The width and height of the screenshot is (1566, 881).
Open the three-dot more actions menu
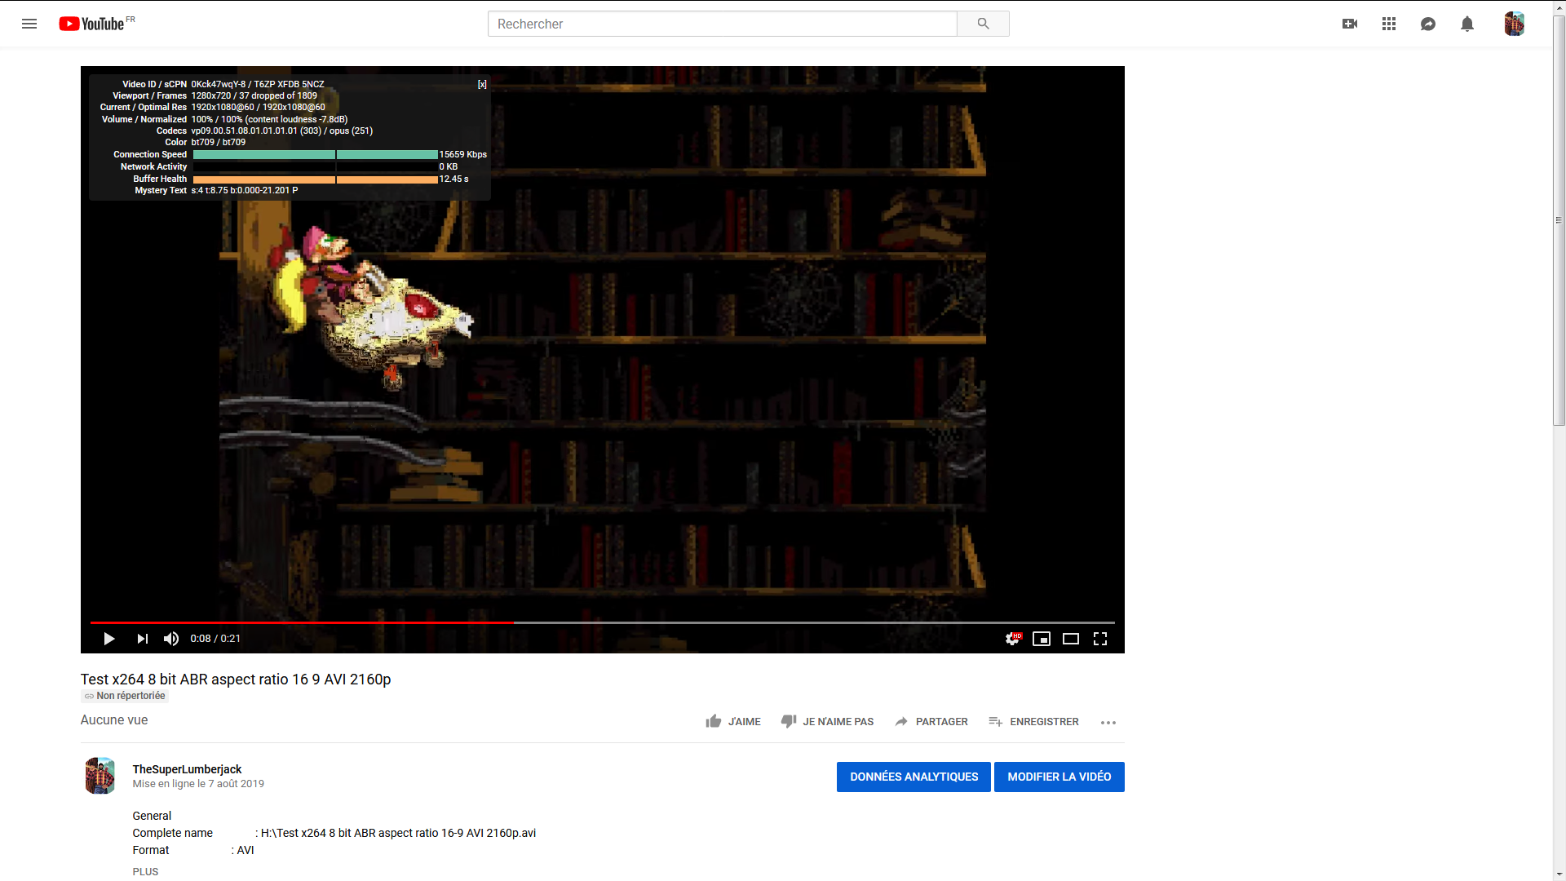click(x=1108, y=723)
